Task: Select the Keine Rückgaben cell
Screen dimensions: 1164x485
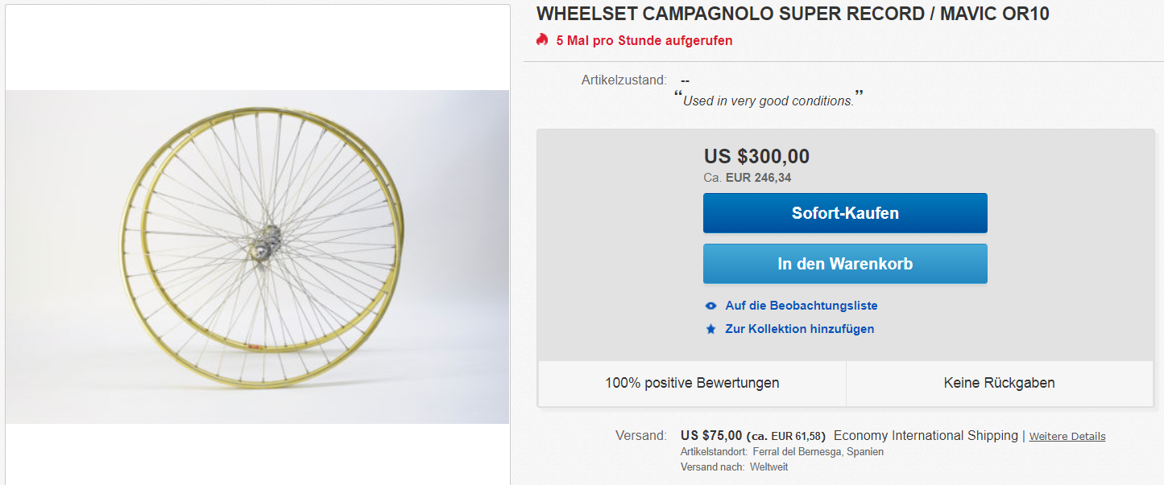Action: (999, 383)
